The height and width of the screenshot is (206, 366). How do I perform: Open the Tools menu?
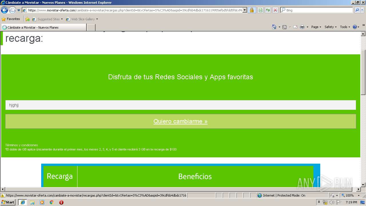[345, 27]
